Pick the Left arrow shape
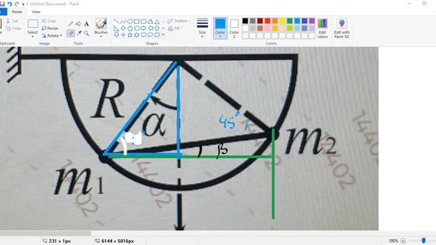 tap(150, 28)
